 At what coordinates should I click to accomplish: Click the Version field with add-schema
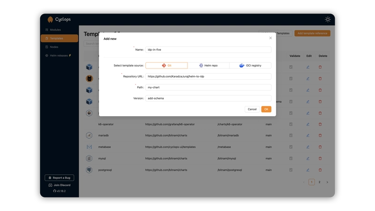[208, 98]
